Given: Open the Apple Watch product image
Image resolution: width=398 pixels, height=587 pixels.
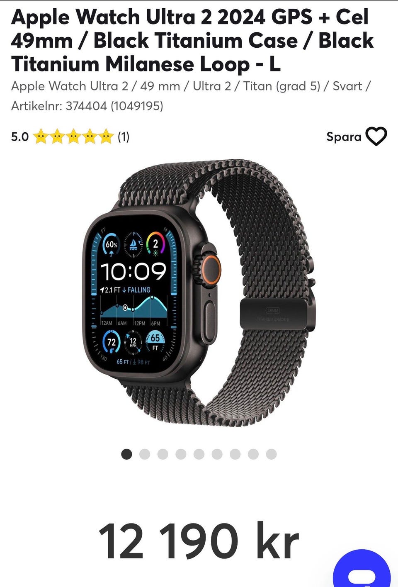Looking at the screenshot, I should coord(199,292).
